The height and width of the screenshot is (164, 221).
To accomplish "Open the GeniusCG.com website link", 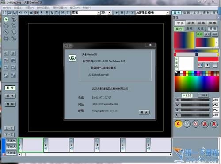I will click(x=105, y=104).
